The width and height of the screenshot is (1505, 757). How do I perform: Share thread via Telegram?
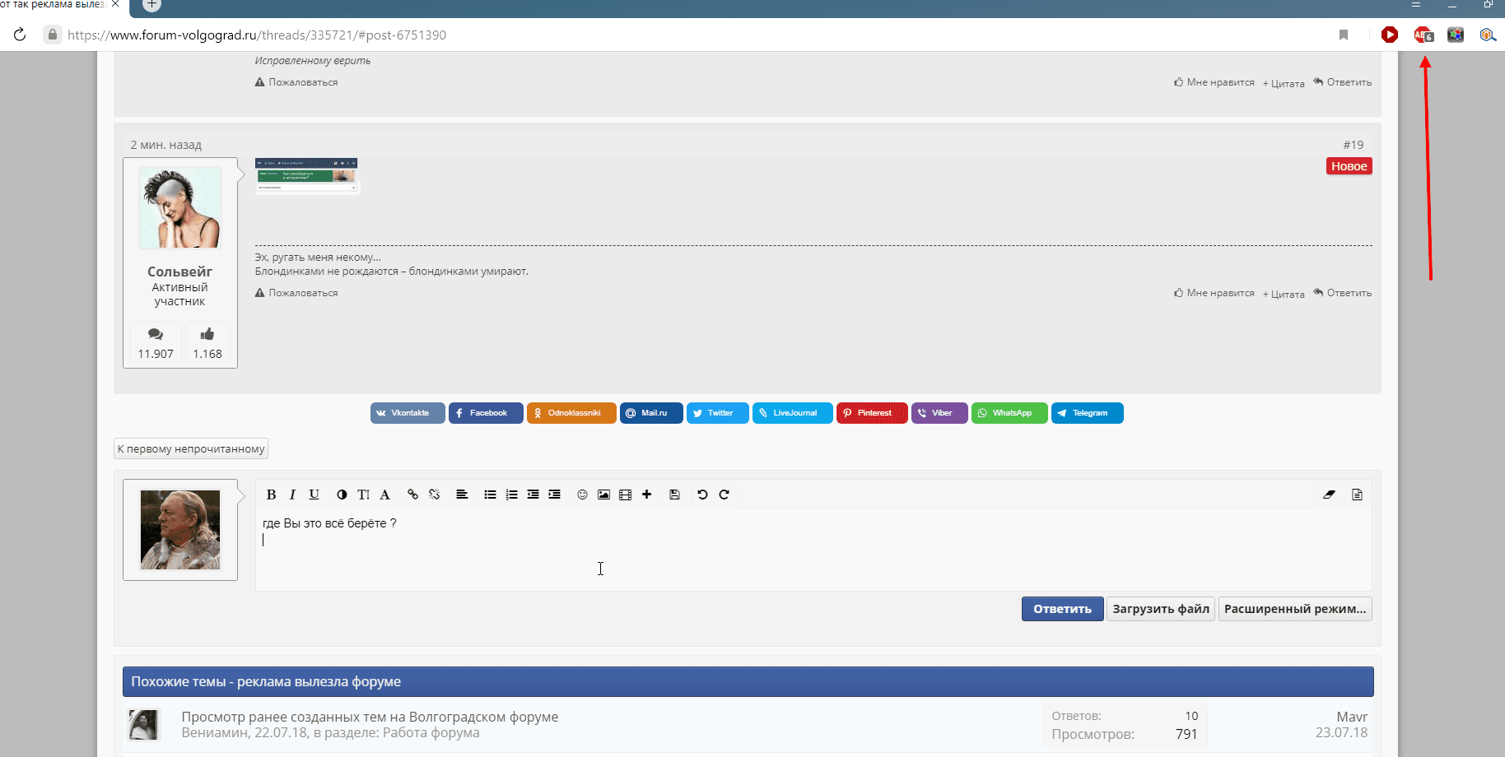[1088, 413]
